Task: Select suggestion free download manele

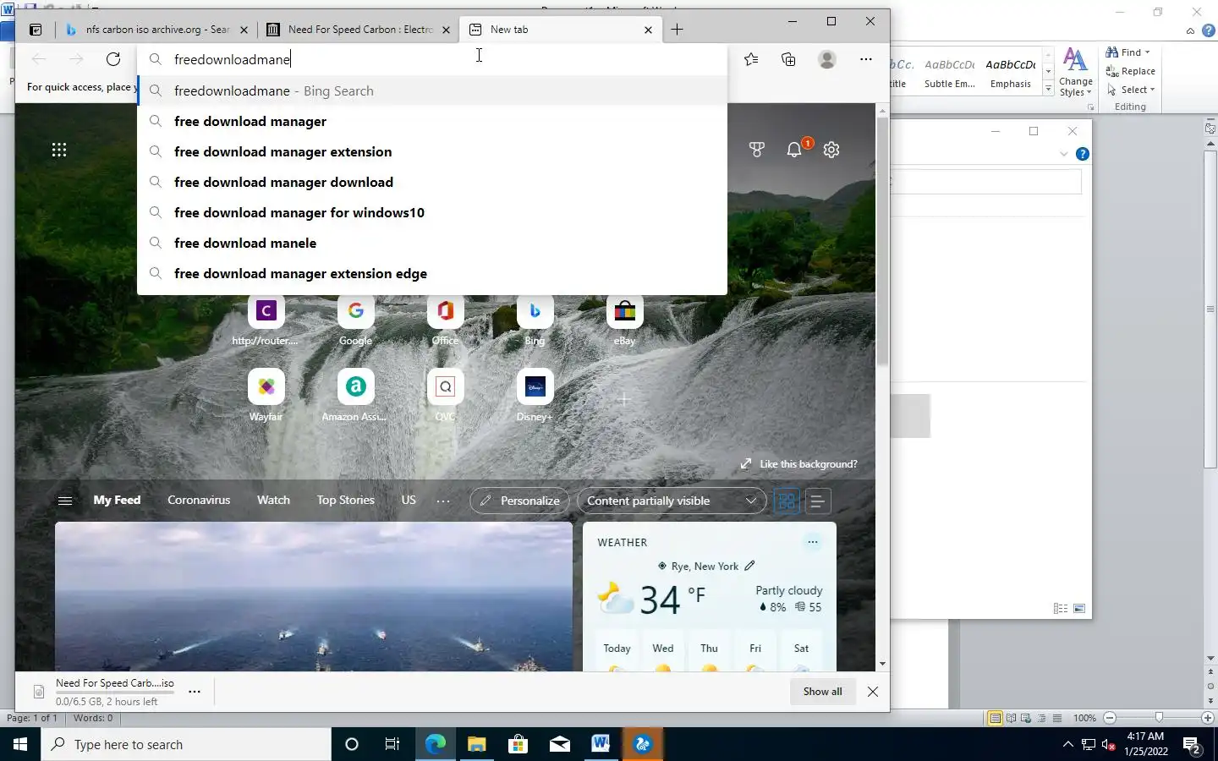Action: click(x=432, y=244)
